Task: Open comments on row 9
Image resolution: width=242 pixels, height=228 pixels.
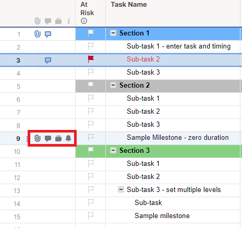Action: (x=48, y=138)
